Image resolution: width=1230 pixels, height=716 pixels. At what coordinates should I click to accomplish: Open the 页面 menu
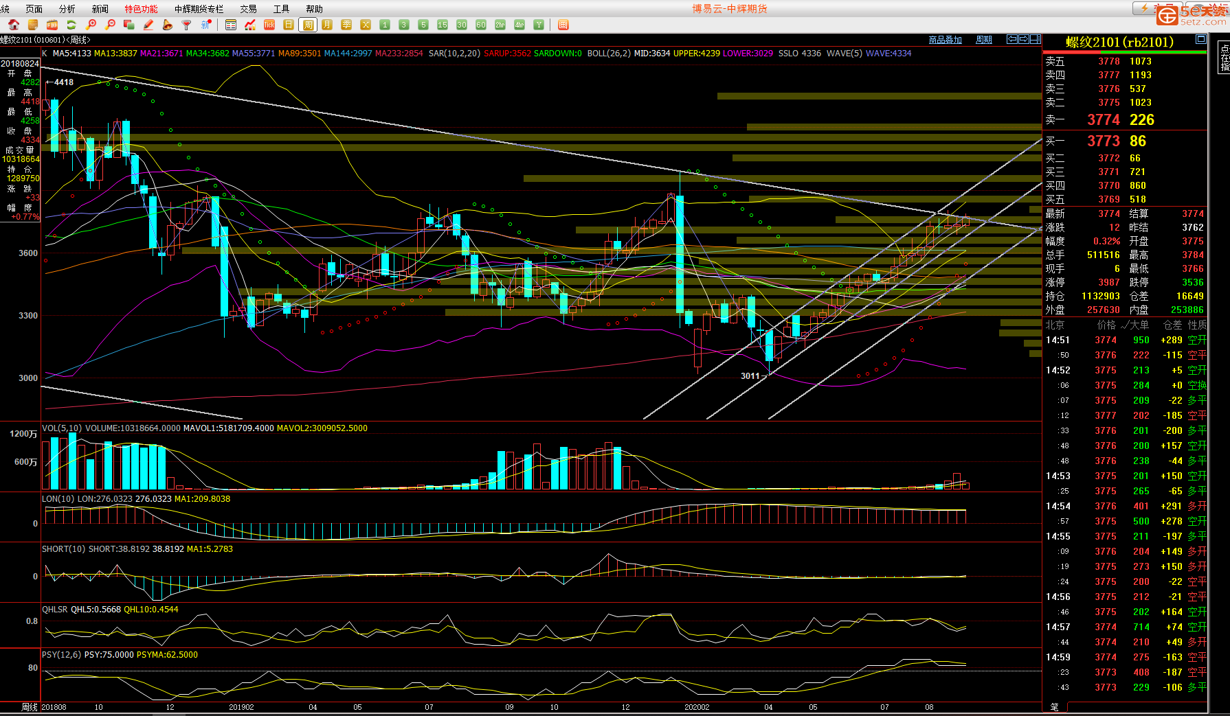pyautogui.click(x=34, y=9)
